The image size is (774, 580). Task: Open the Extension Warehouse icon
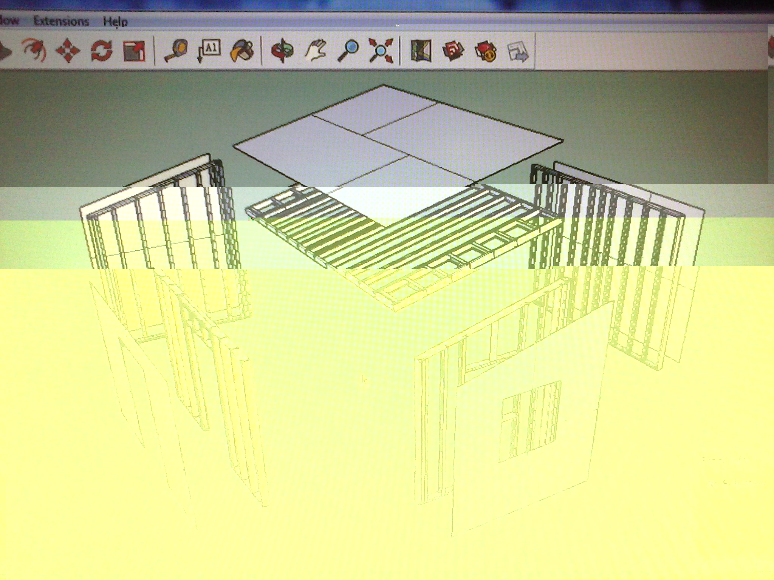pos(486,51)
